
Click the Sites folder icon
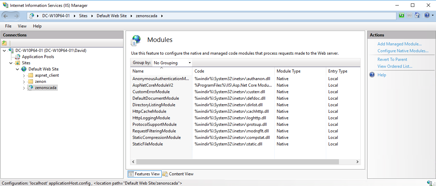click(18, 63)
